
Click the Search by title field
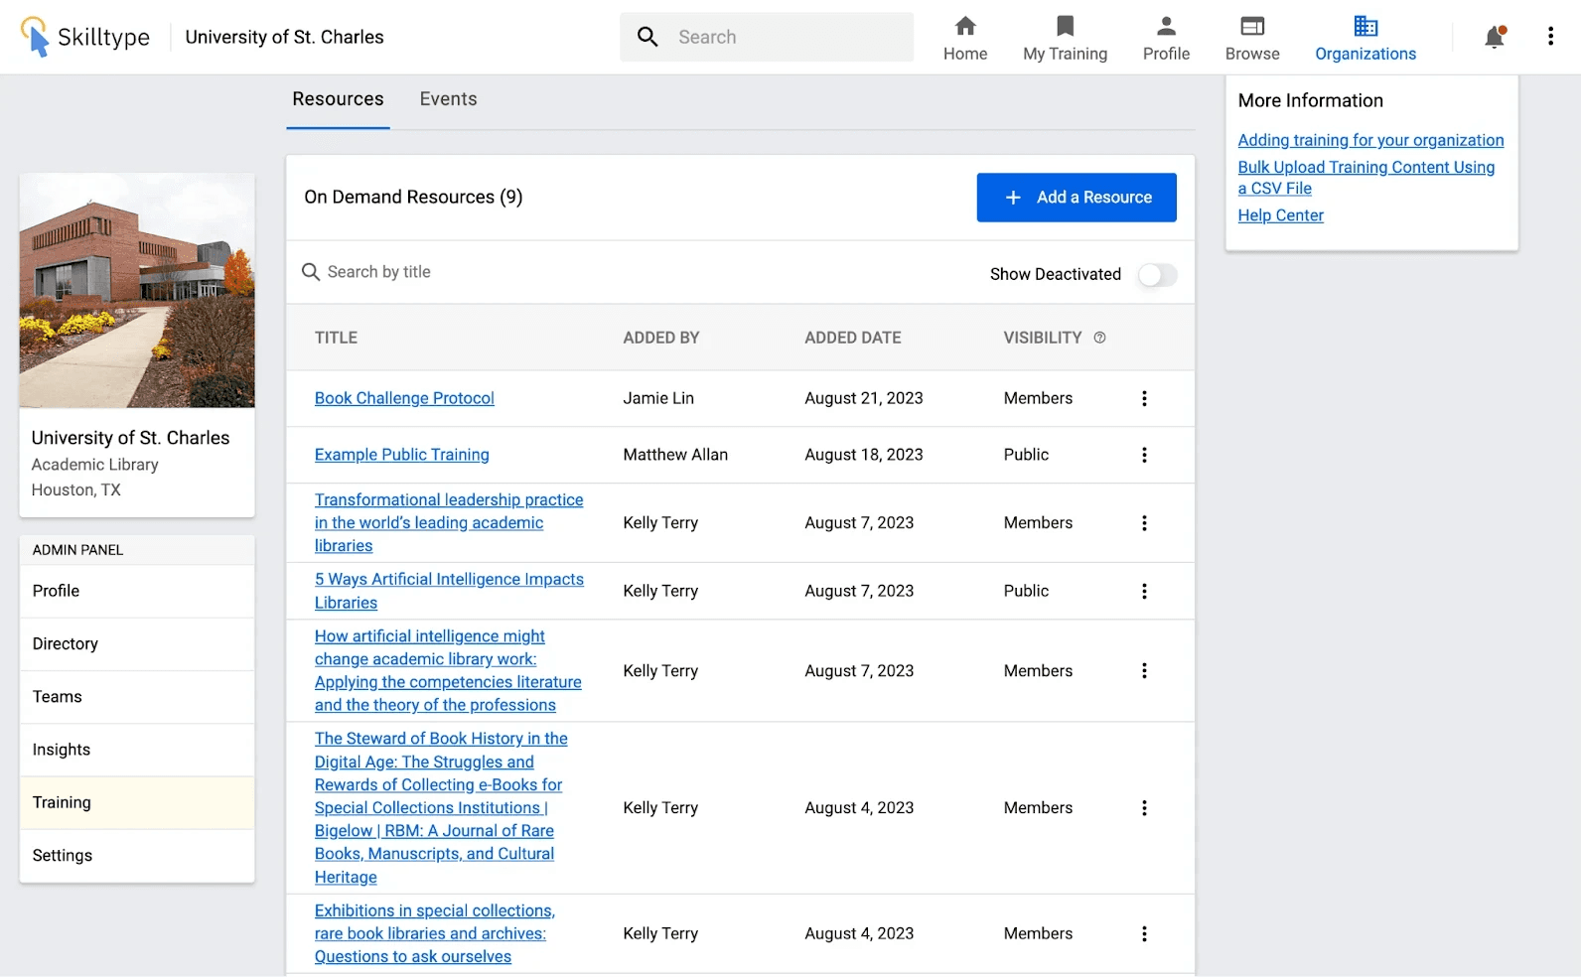tap(636, 272)
